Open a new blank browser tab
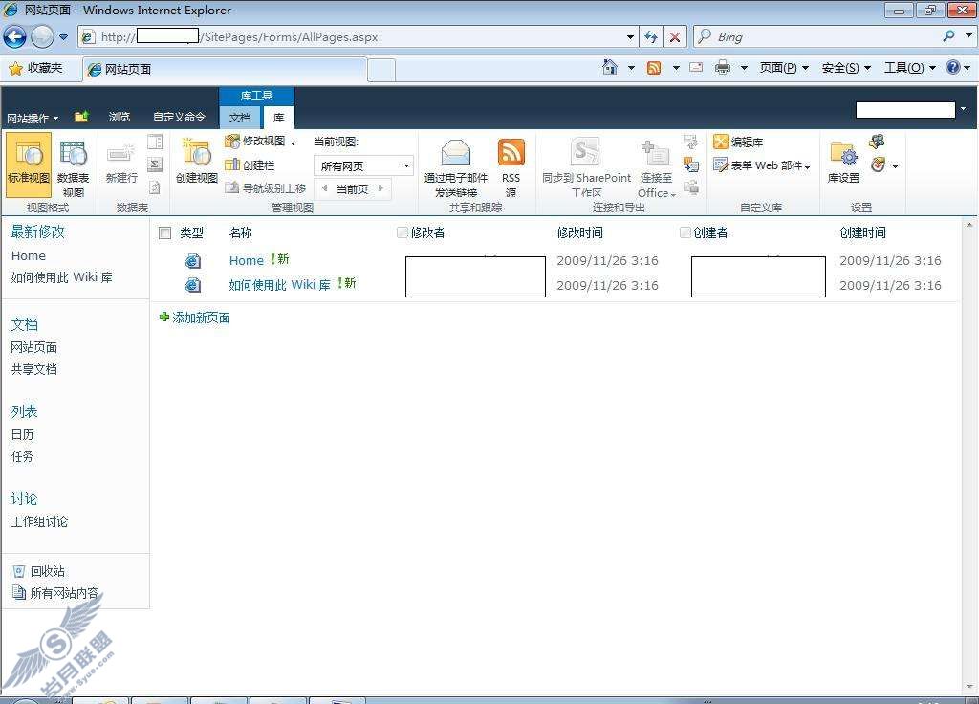The height and width of the screenshot is (704, 979). click(x=381, y=70)
